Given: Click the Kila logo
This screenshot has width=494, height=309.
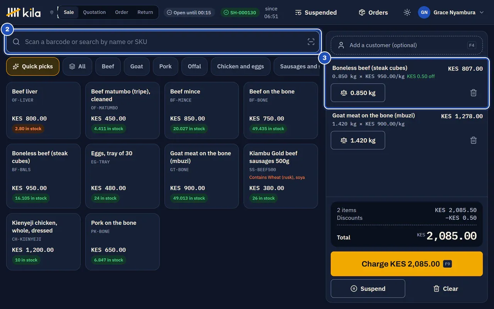Looking at the screenshot, I should [x=24, y=12].
